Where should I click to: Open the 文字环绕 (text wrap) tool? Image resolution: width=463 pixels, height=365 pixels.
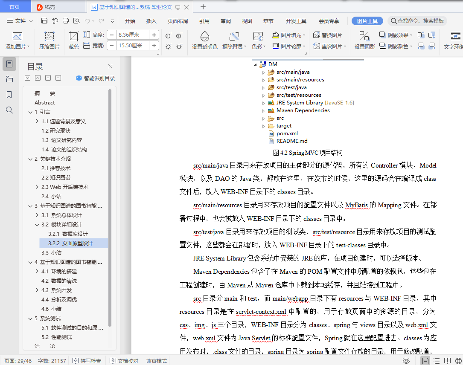coord(454,41)
